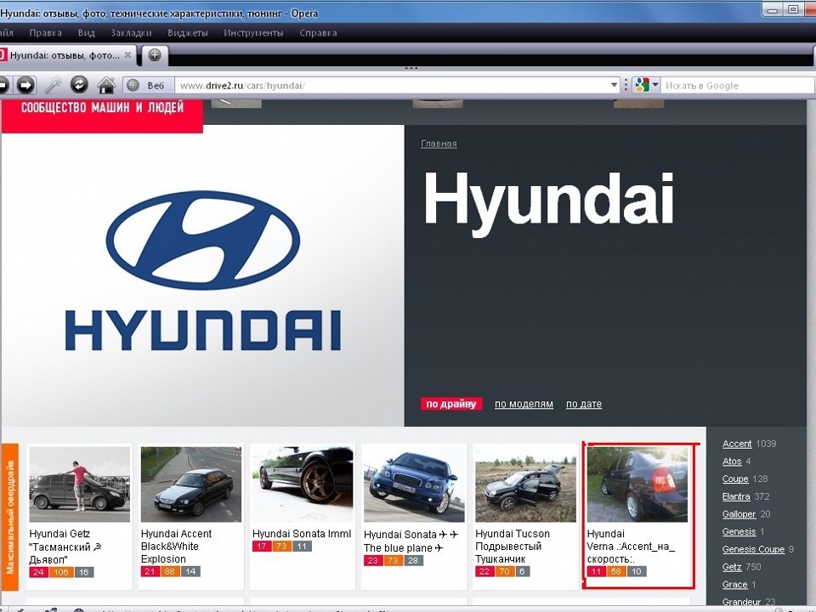Open the Hyundai Sonata Imml thumbnail
The image size is (816, 612).
(303, 484)
